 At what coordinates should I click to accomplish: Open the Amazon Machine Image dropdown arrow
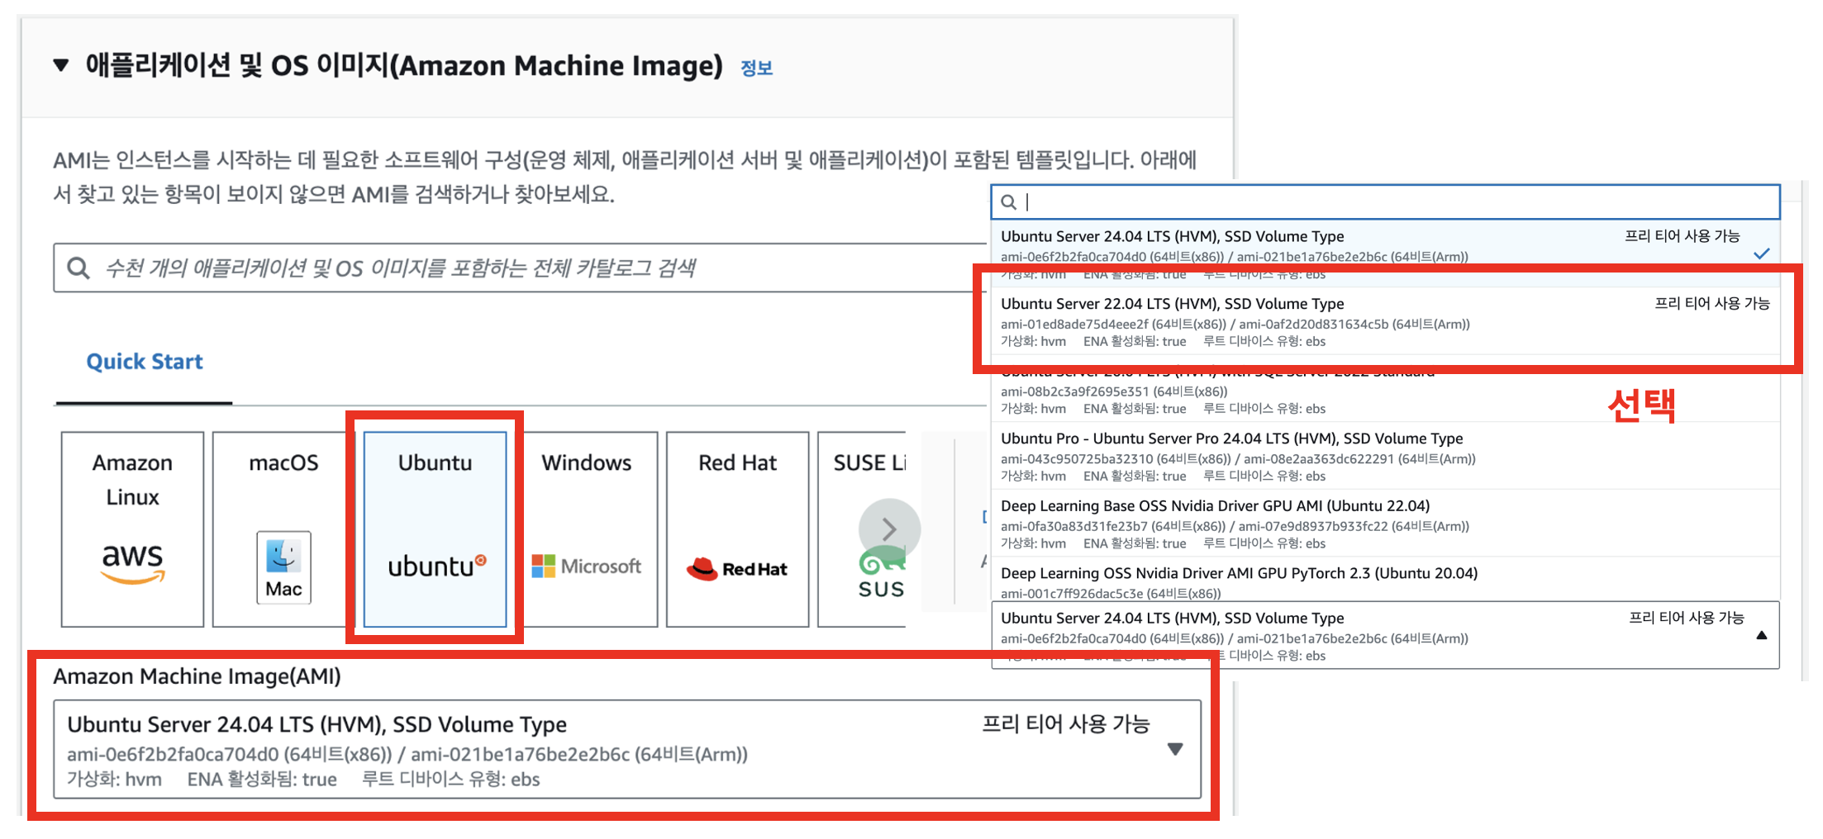click(1175, 749)
